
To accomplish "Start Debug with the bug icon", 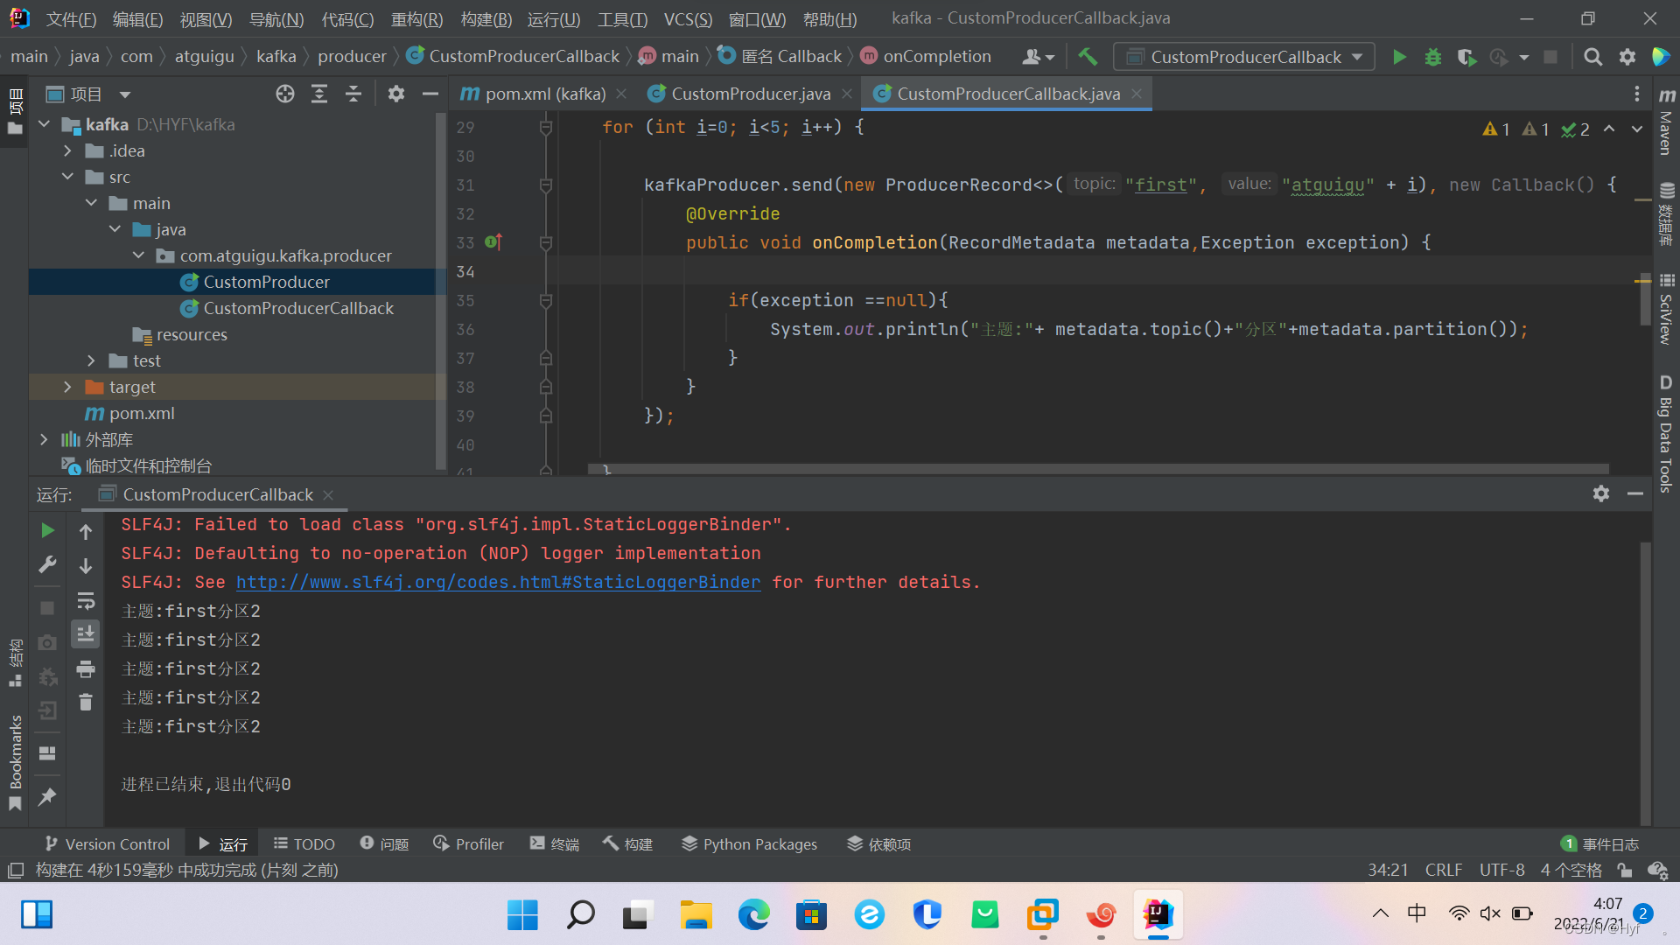I will click(x=1432, y=57).
